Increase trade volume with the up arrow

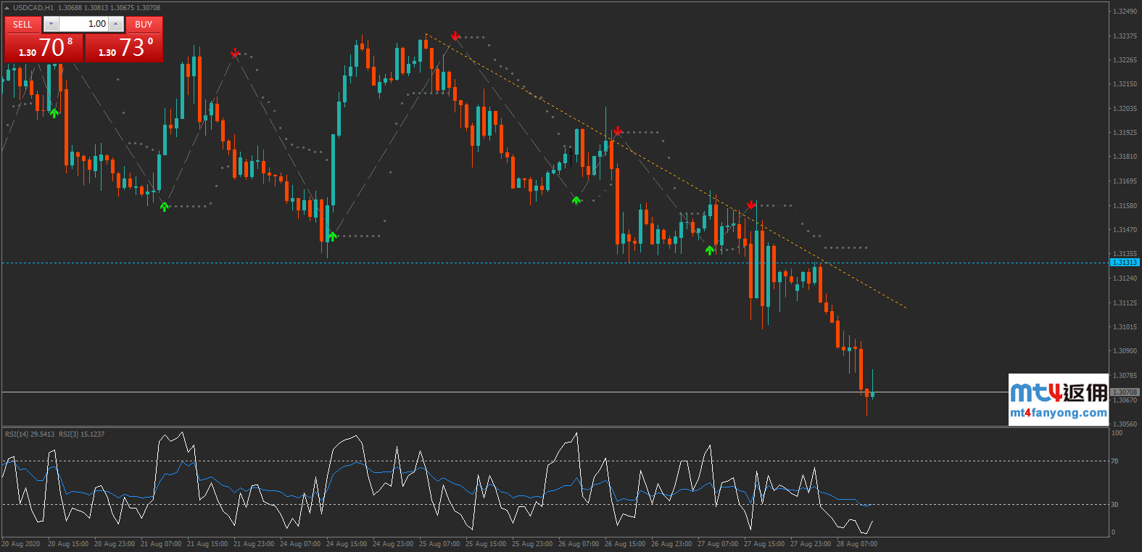coord(116,24)
